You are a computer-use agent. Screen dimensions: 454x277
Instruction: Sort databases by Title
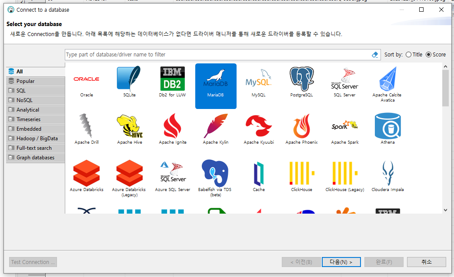414,54
